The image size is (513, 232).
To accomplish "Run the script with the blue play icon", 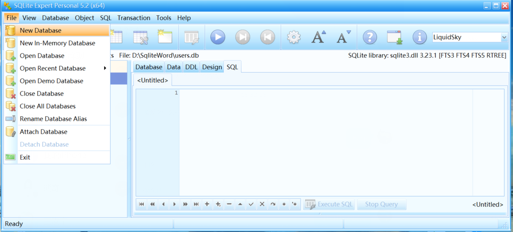I will [217, 37].
